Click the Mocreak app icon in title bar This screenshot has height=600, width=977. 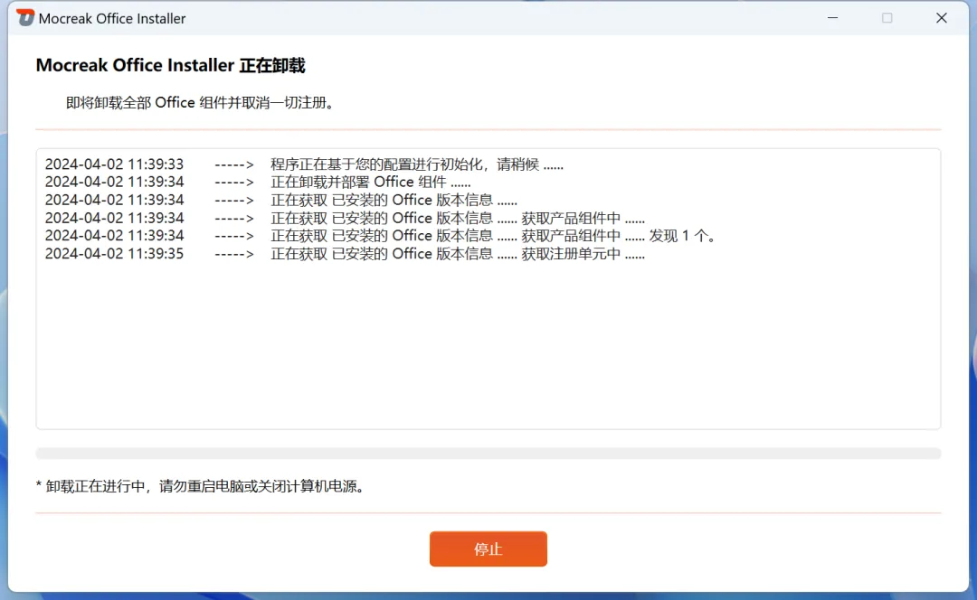coord(25,17)
